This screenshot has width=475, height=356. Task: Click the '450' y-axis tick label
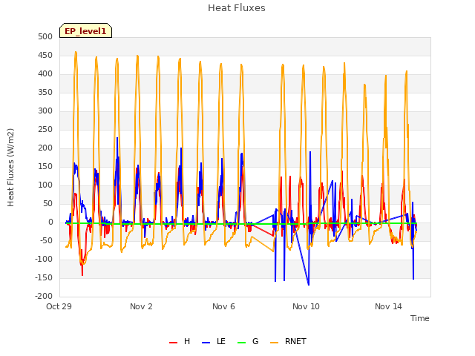click(45, 56)
